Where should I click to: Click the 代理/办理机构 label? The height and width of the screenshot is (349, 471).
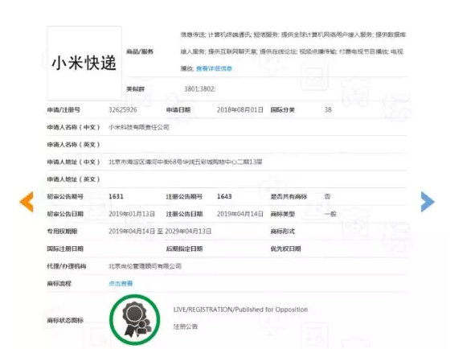[x=67, y=266]
